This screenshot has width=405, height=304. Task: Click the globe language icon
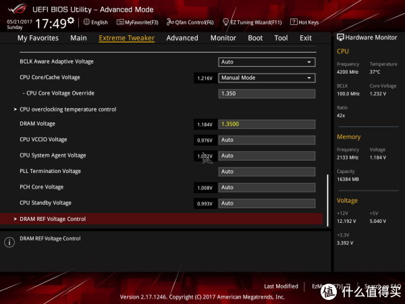86,22
